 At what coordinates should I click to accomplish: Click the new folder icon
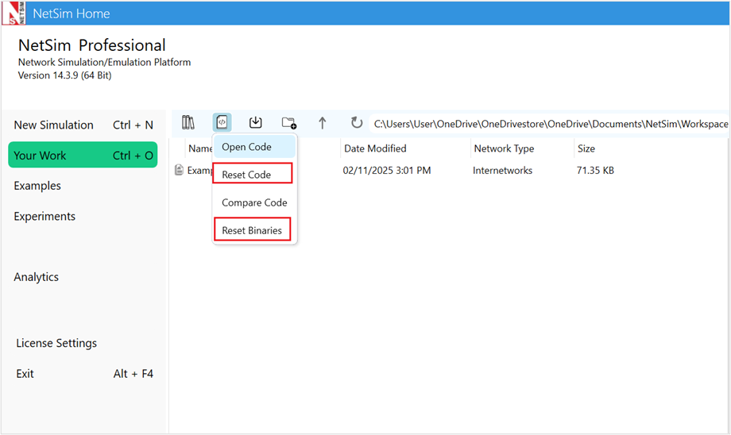(289, 123)
